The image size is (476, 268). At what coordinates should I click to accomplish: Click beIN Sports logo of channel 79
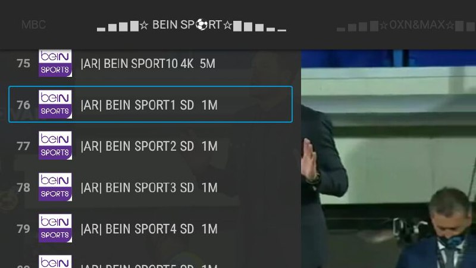[x=55, y=228]
